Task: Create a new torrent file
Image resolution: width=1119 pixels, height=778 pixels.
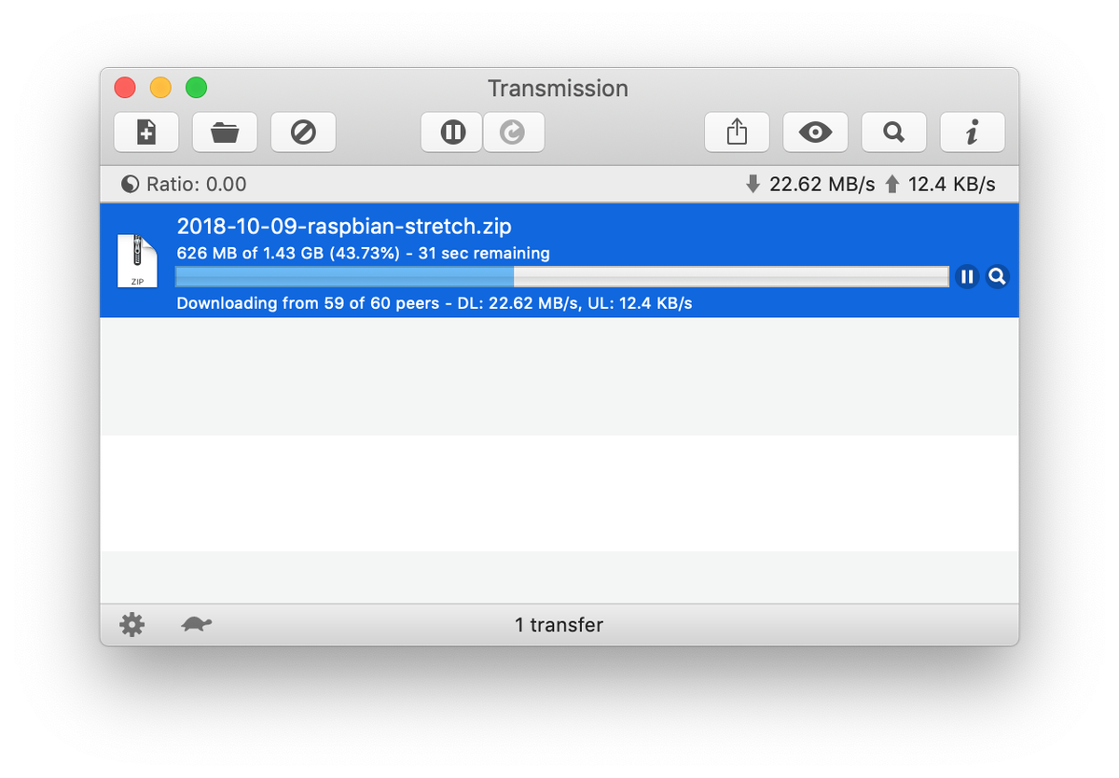Action: pyautogui.click(x=146, y=132)
